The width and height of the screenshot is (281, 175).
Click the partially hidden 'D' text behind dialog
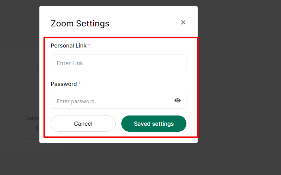[x=37, y=128]
